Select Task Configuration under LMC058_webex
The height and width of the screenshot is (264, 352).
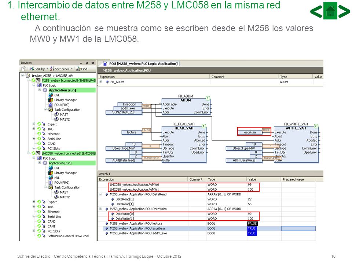[67, 187]
